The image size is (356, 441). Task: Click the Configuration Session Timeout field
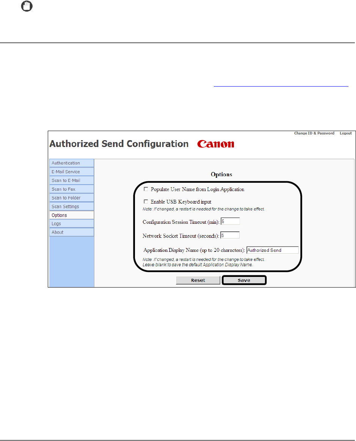tap(230, 221)
